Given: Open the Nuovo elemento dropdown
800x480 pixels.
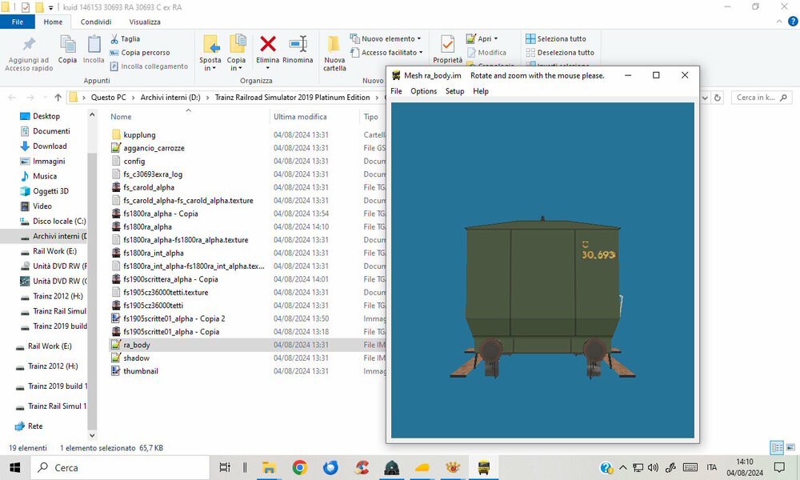Looking at the screenshot, I should click(386, 38).
